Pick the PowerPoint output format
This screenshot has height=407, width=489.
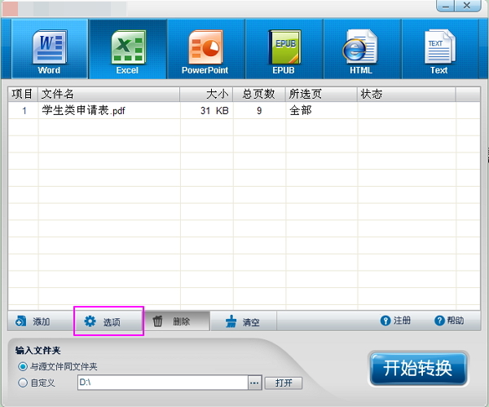point(205,49)
